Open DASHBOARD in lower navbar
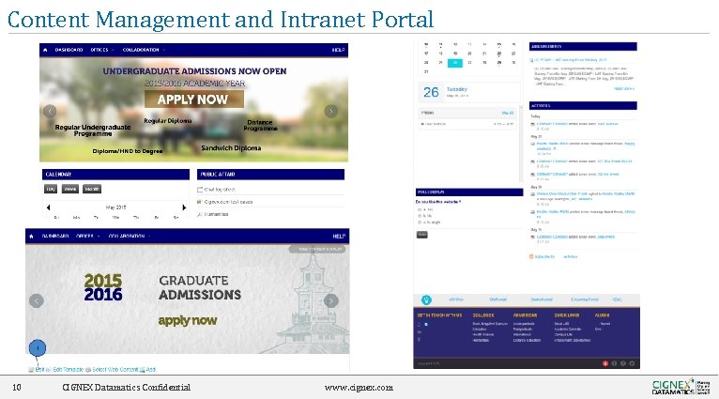Image resolution: width=719 pixels, height=399 pixels. tap(55, 237)
